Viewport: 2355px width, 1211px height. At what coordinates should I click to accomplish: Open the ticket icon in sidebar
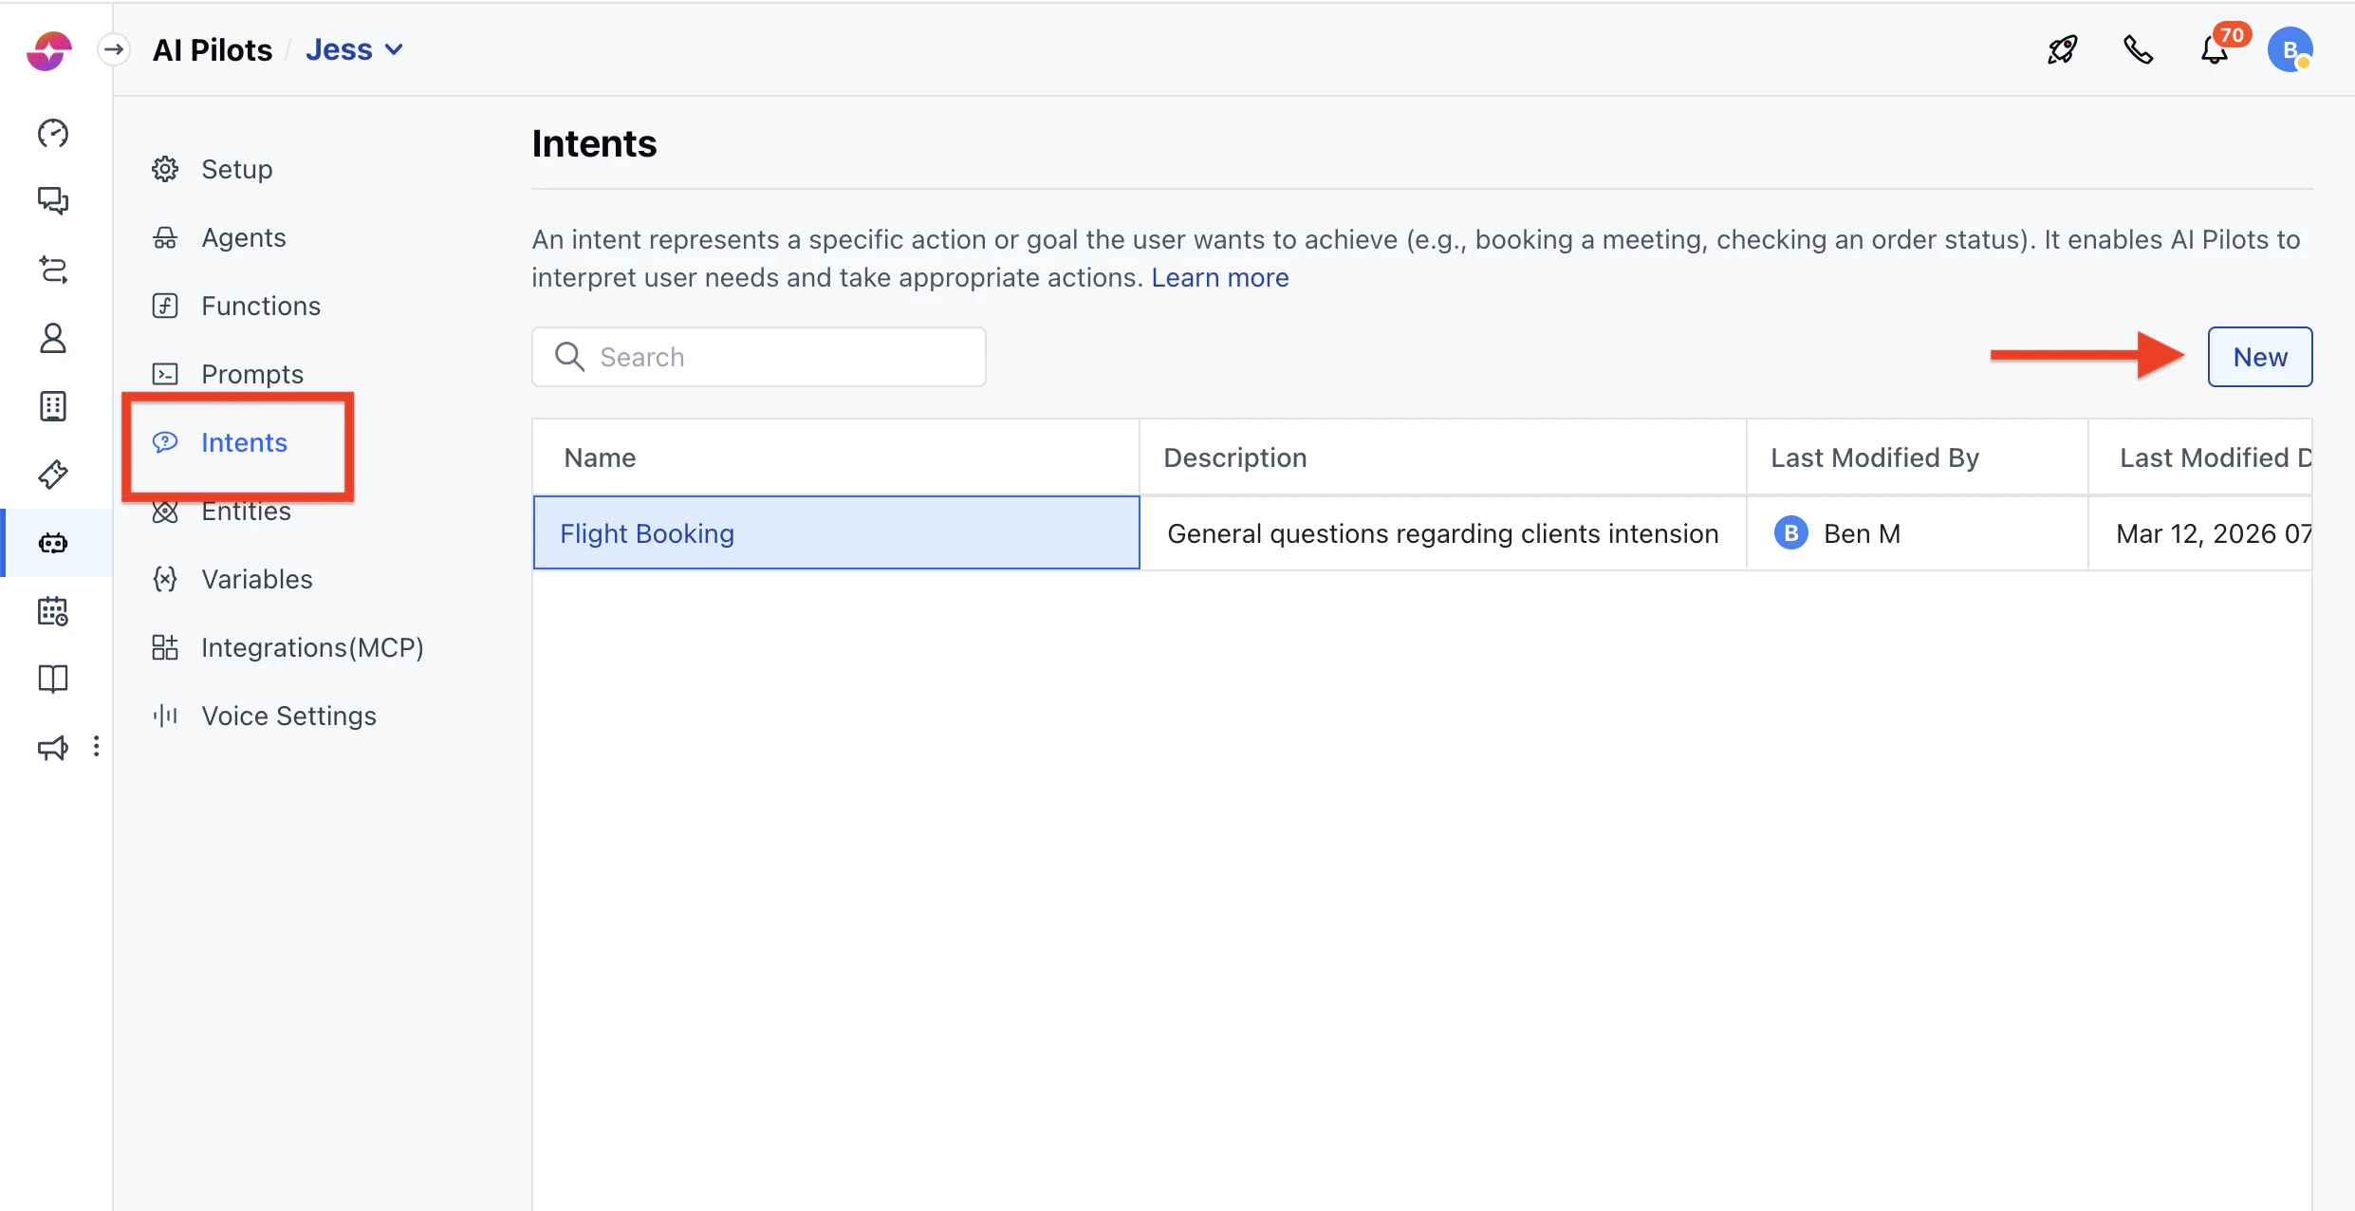click(x=53, y=474)
